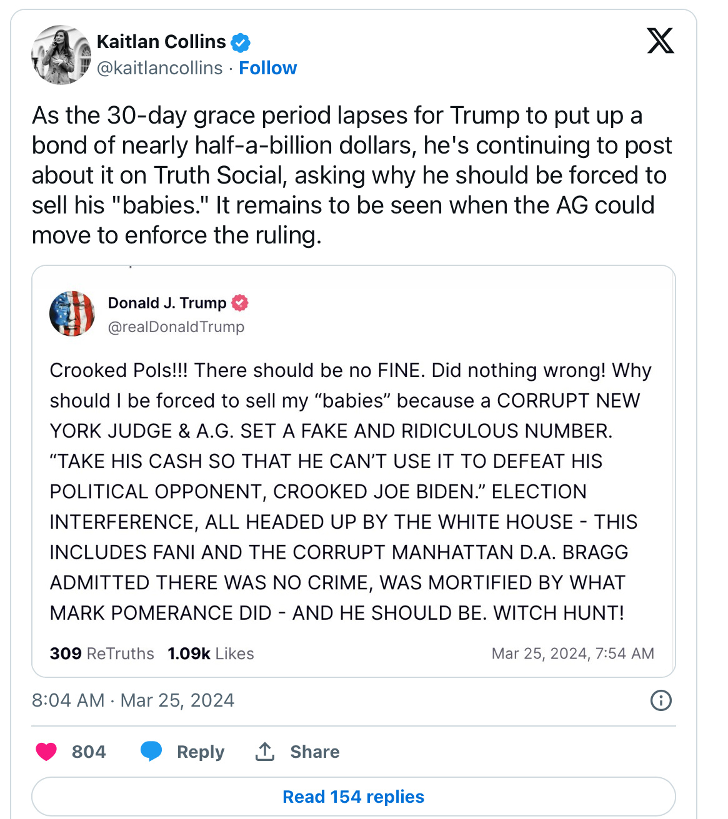Click the 804 likes count

click(89, 752)
